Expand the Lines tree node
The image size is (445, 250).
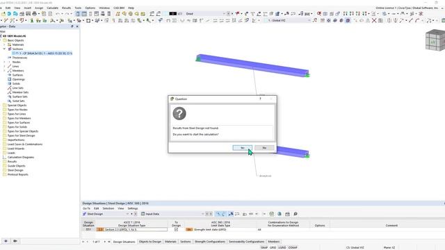coord(4,67)
